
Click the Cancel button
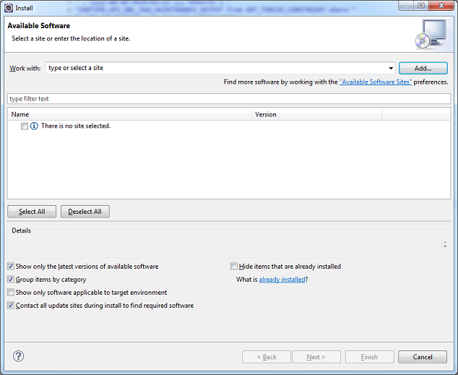click(x=423, y=357)
